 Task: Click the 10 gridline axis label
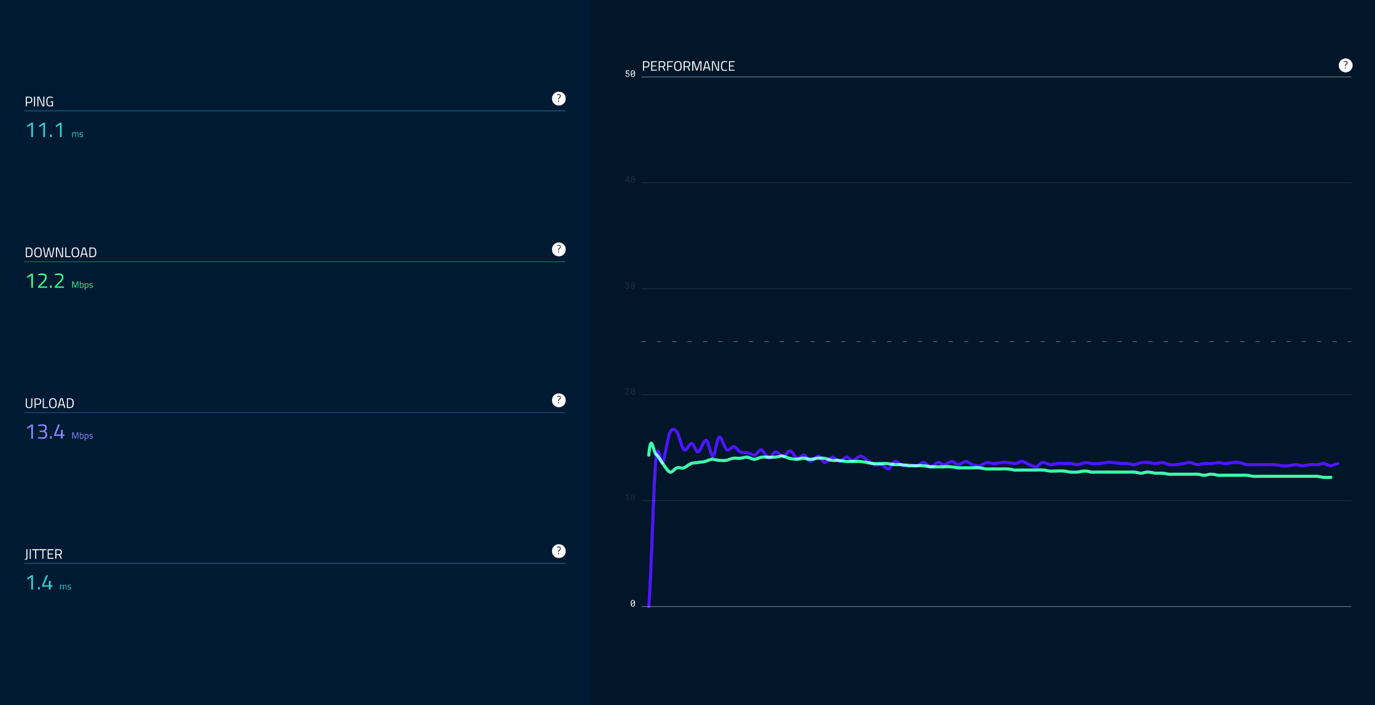pos(630,497)
